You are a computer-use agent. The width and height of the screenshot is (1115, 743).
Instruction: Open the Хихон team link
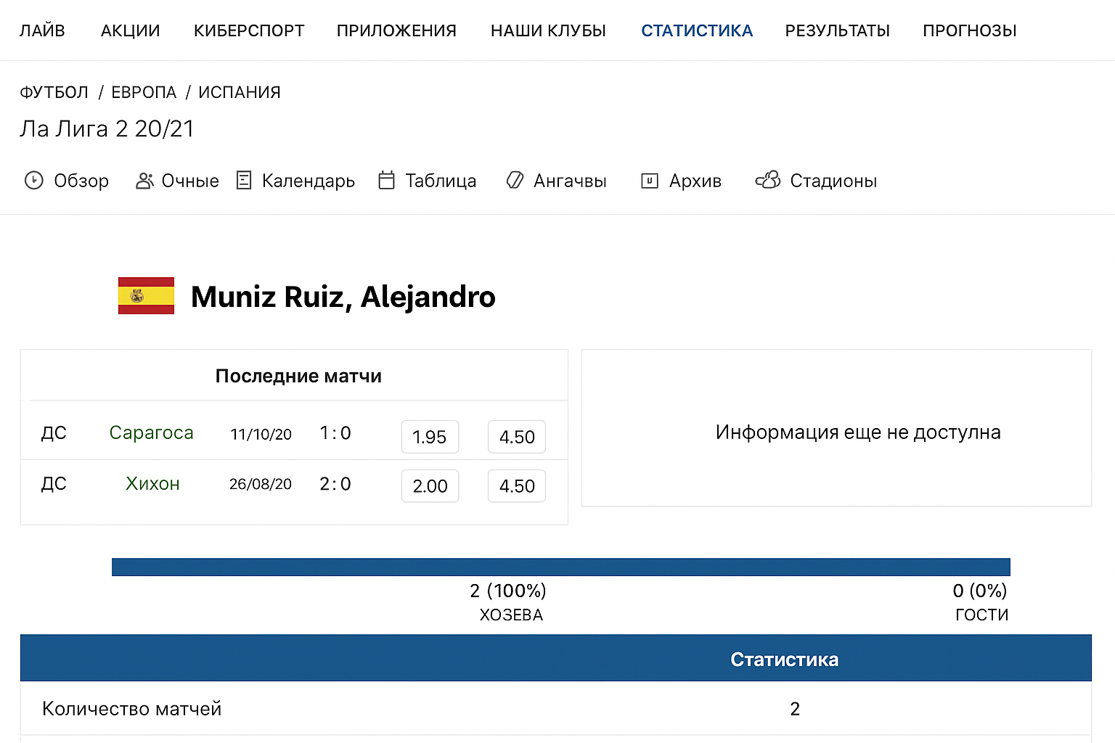[x=152, y=484]
